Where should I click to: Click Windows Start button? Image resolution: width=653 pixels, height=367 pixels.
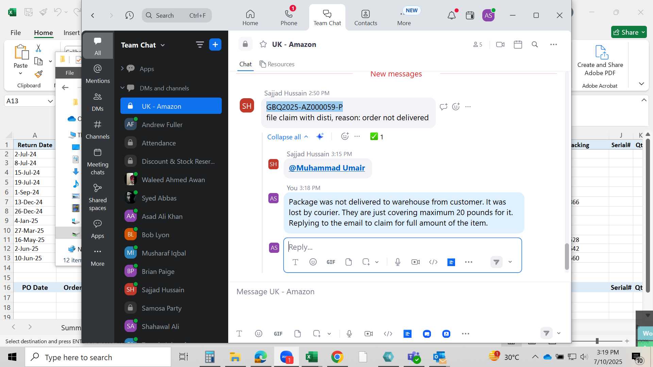pyautogui.click(x=12, y=357)
